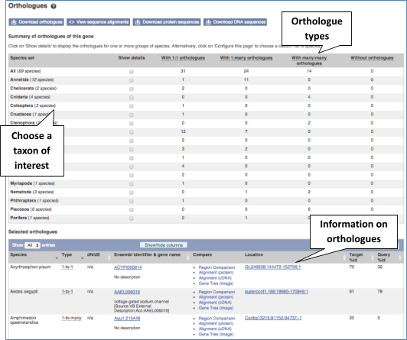Open Gene Tree (image) for Aedes aegypti
The width and height of the screenshot is (407, 340).
coord(216,308)
